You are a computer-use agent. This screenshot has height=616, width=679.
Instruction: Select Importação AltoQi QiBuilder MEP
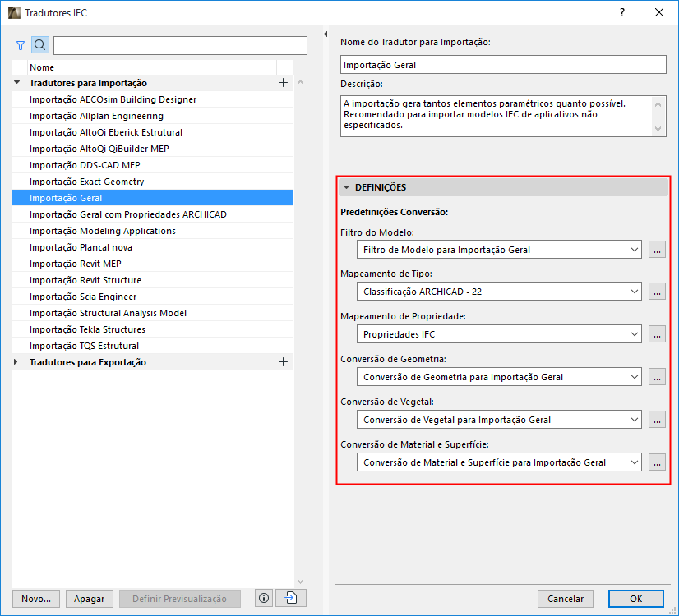[152, 149]
